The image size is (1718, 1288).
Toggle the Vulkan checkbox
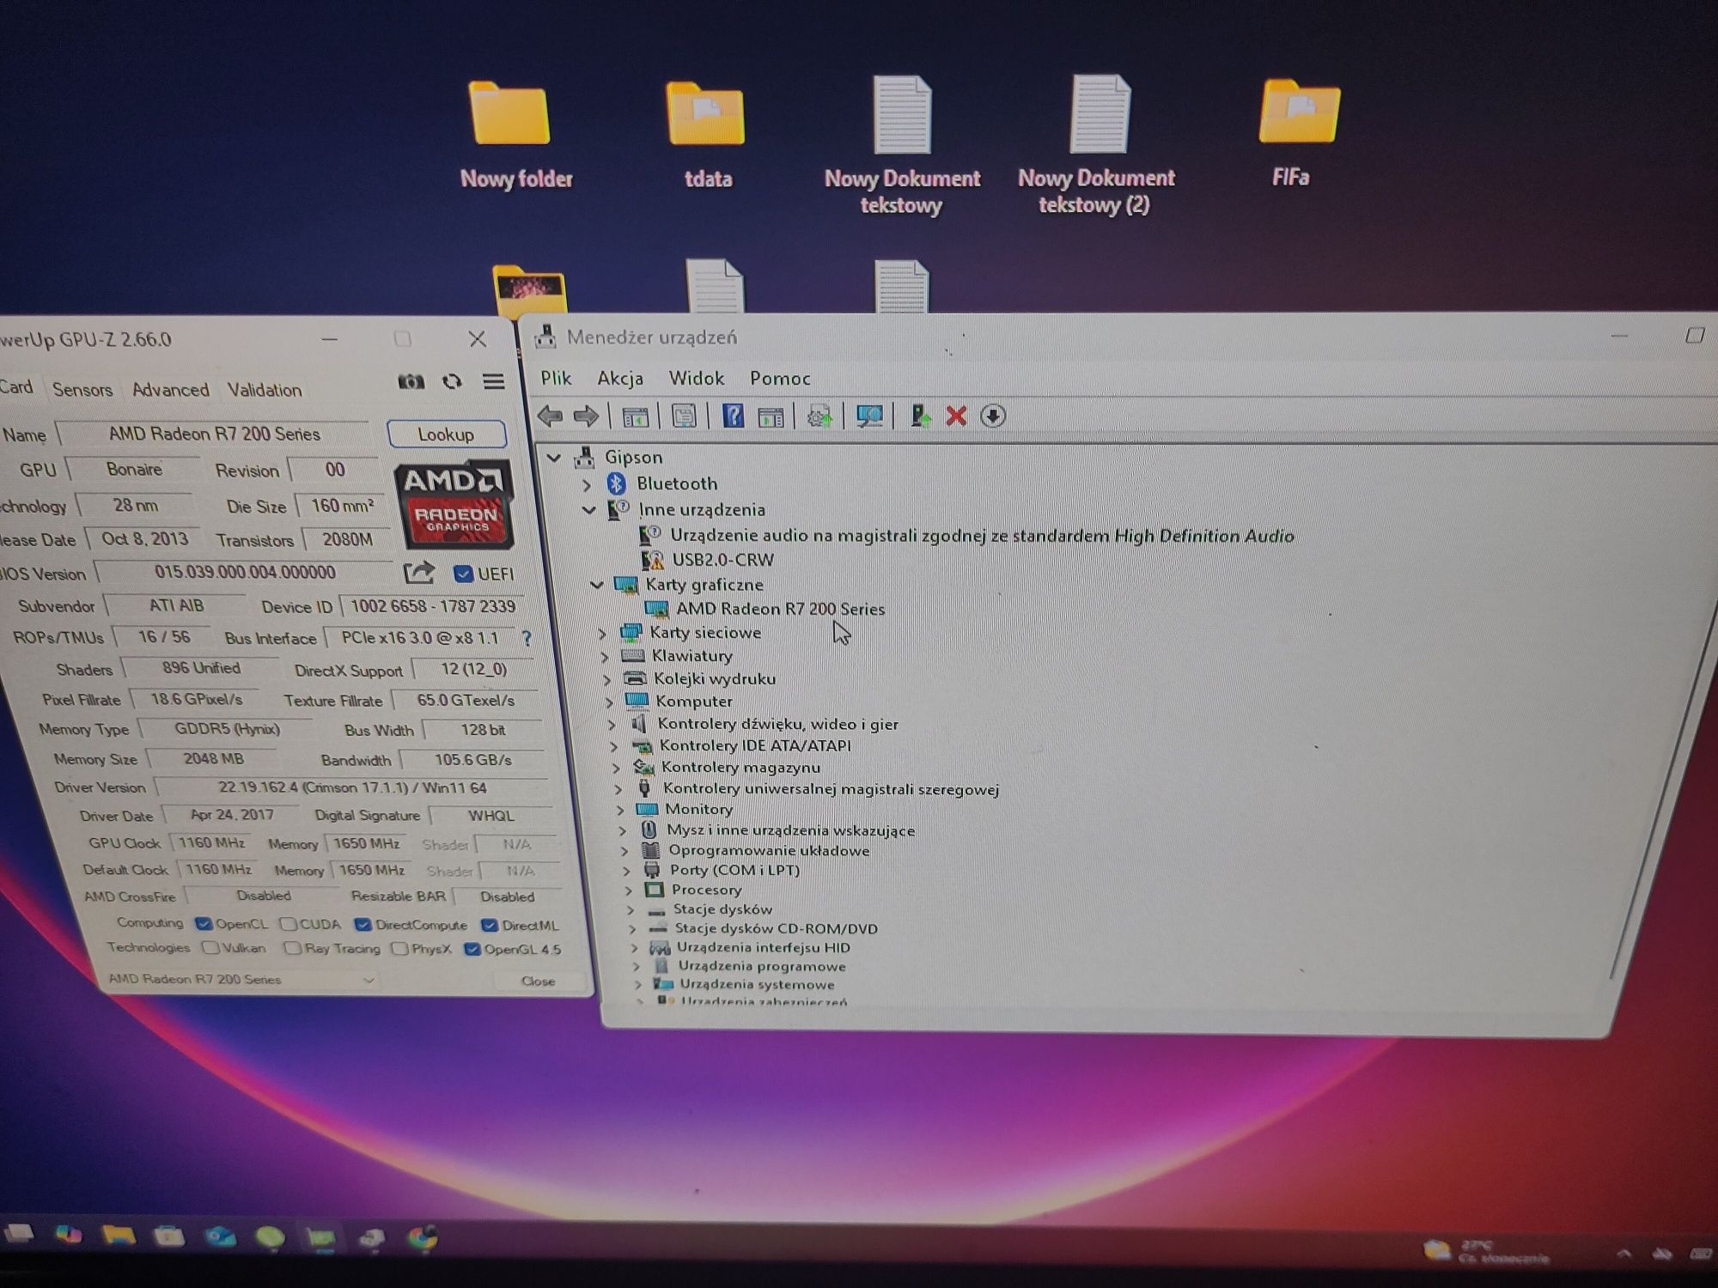[210, 948]
